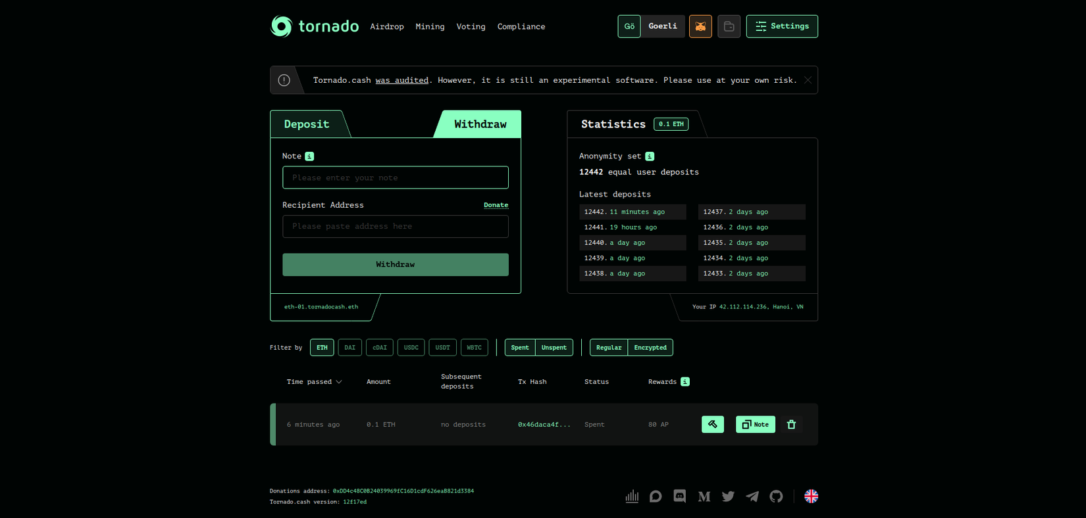Select latest deposit 12437
The image size is (1086, 518).
pyautogui.click(x=752, y=212)
